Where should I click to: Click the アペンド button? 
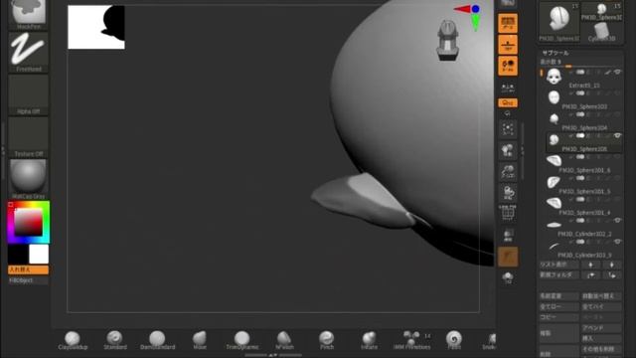pyautogui.click(x=601, y=328)
